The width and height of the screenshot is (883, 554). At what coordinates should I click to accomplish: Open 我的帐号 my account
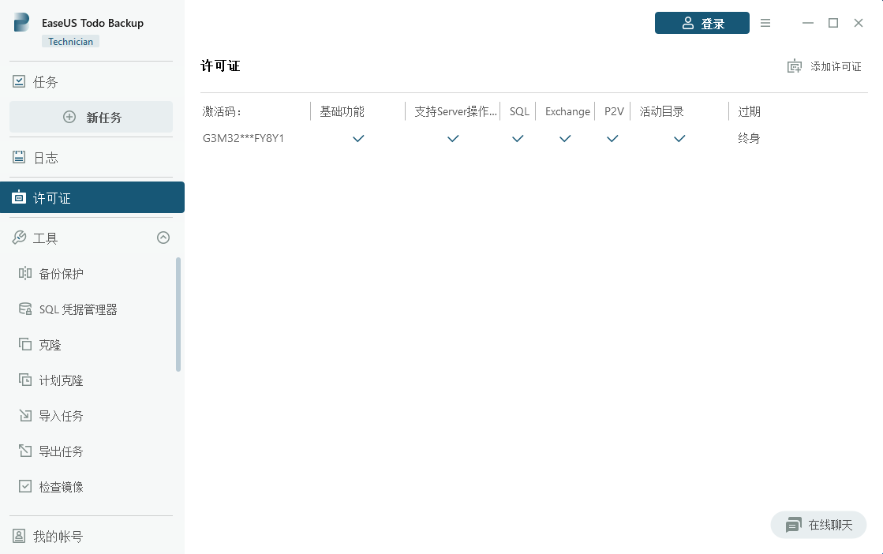[57, 537]
